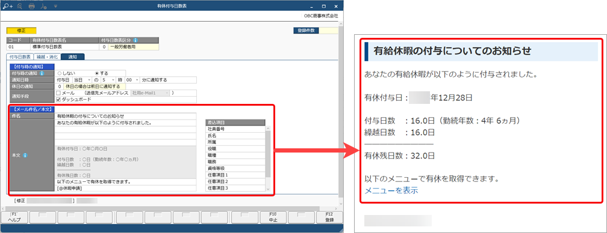Select 資格等級 in the 差込項目 list
Viewport: 607px width, 233px height.
point(235,168)
